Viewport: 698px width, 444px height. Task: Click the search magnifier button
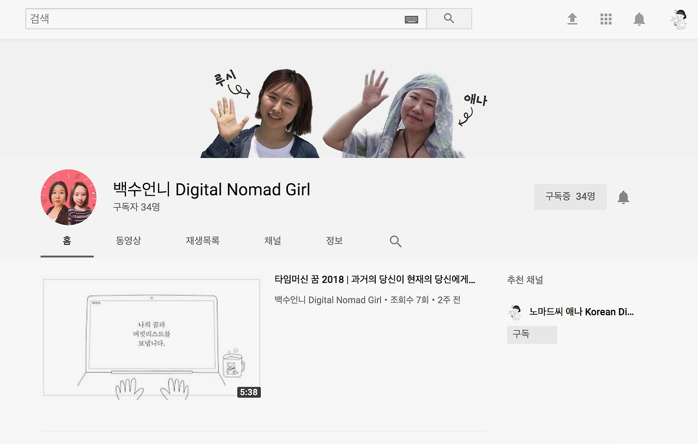(x=449, y=18)
